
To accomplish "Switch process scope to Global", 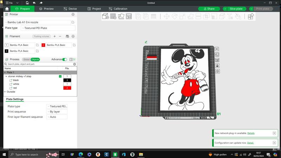I will click(26, 59).
